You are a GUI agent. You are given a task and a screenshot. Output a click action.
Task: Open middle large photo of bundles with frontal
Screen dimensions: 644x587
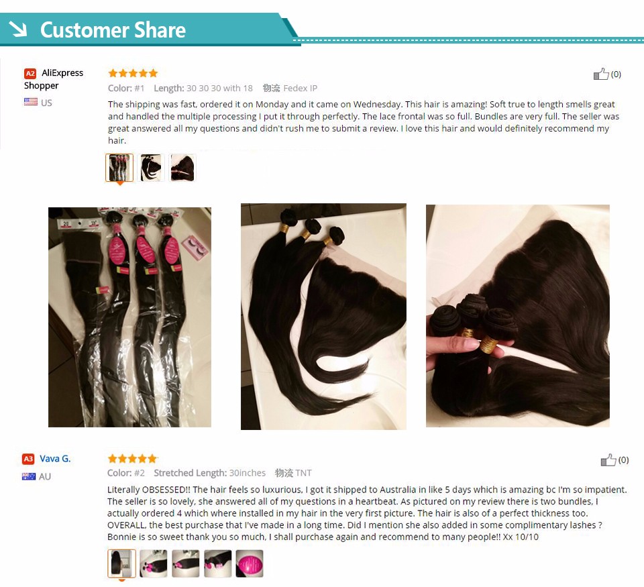pyautogui.click(x=323, y=317)
